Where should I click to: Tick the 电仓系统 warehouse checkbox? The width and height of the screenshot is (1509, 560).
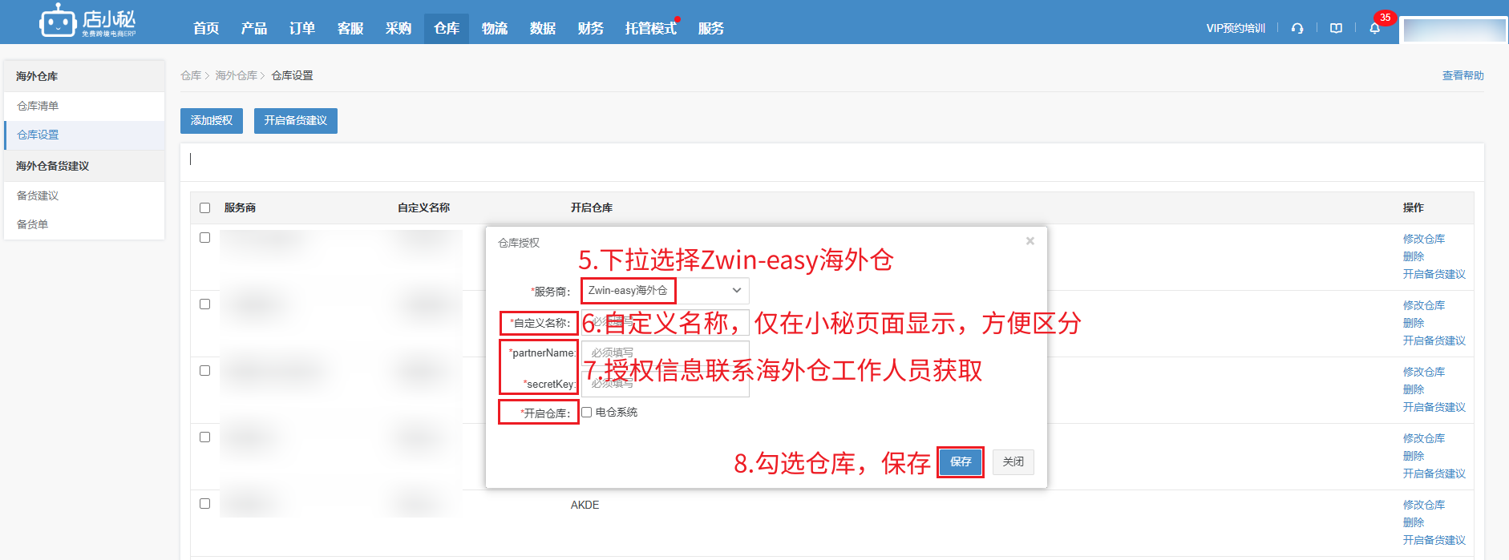(x=587, y=413)
